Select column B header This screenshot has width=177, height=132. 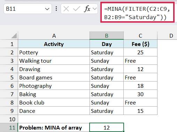click(x=107, y=36)
